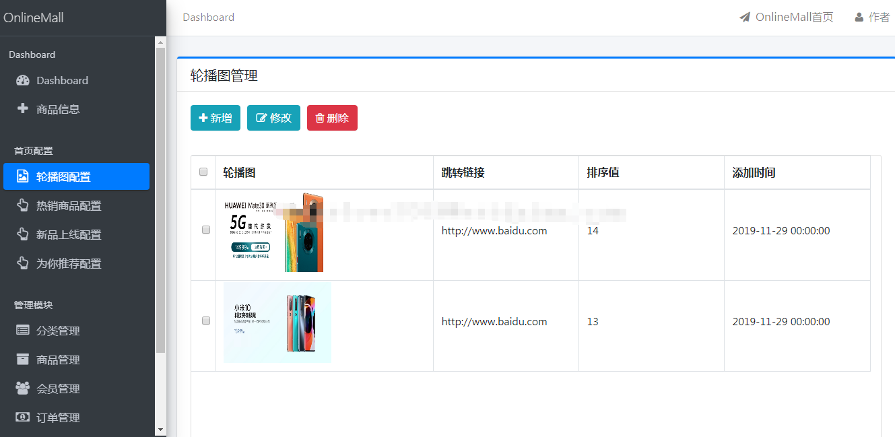895x437 pixels.
Task: Click the 新增 add button
Action: 216,118
